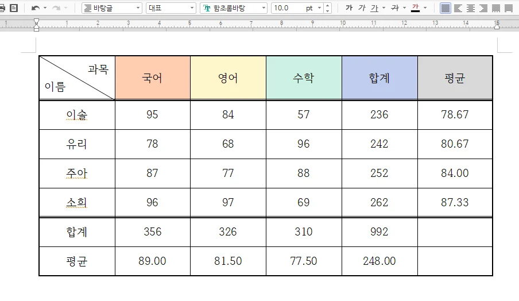
Task: Click average cell 80.67
Action: (455, 144)
